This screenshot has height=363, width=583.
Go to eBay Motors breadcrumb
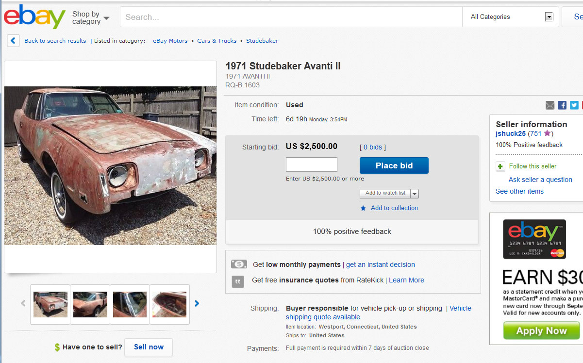(x=170, y=41)
